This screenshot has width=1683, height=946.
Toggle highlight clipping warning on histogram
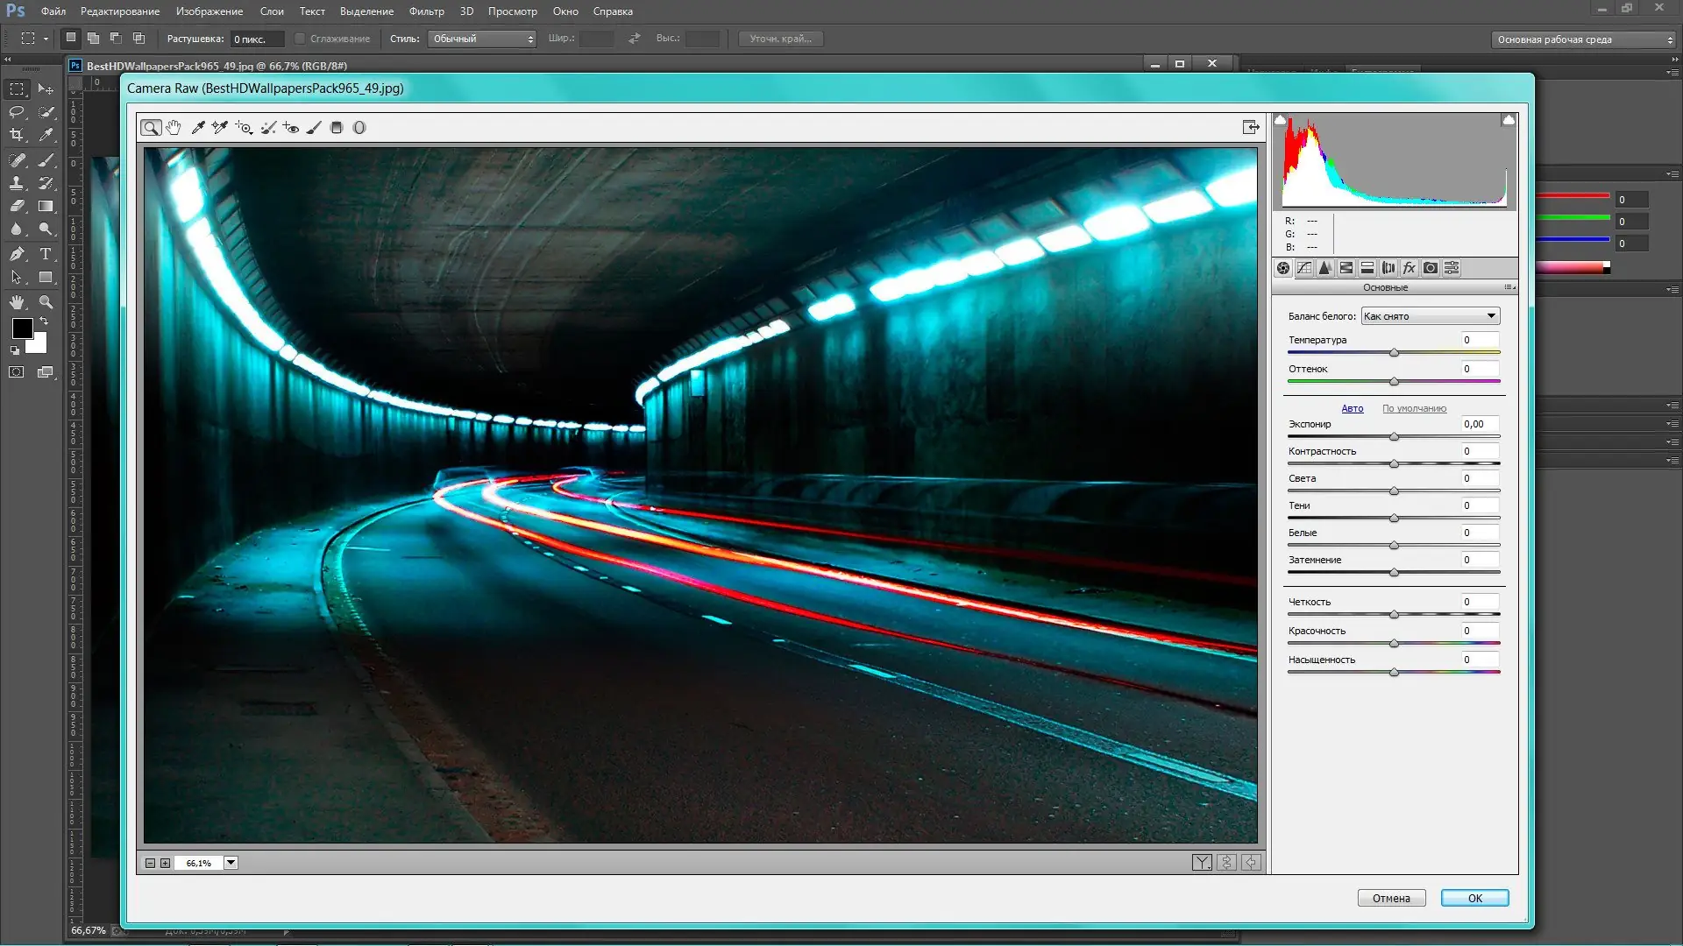[1509, 120]
